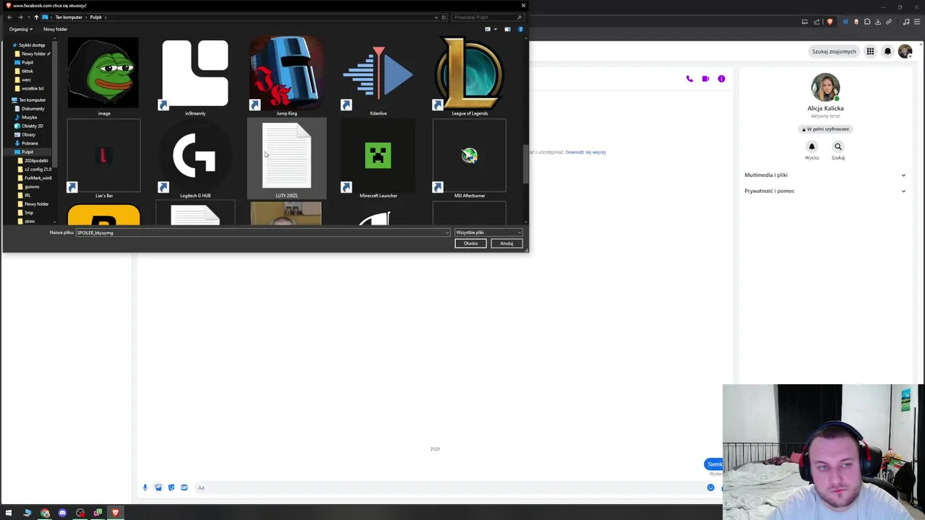The height and width of the screenshot is (520, 925).
Task: Click the Wycisz mute bell button
Action: (812, 147)
